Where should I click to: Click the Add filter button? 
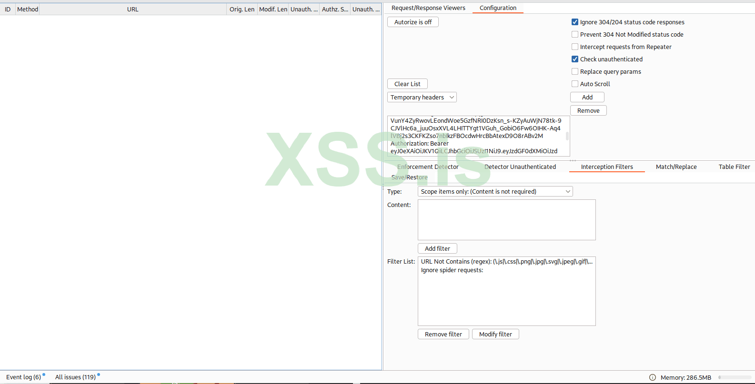point(437,248)
